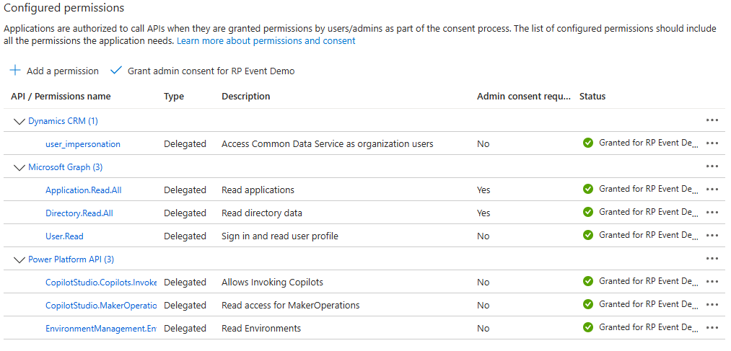This screenshot has height=351, width=731.
Task: Open more options for Directory.Read.All row
Action: (x=712, y=213)
